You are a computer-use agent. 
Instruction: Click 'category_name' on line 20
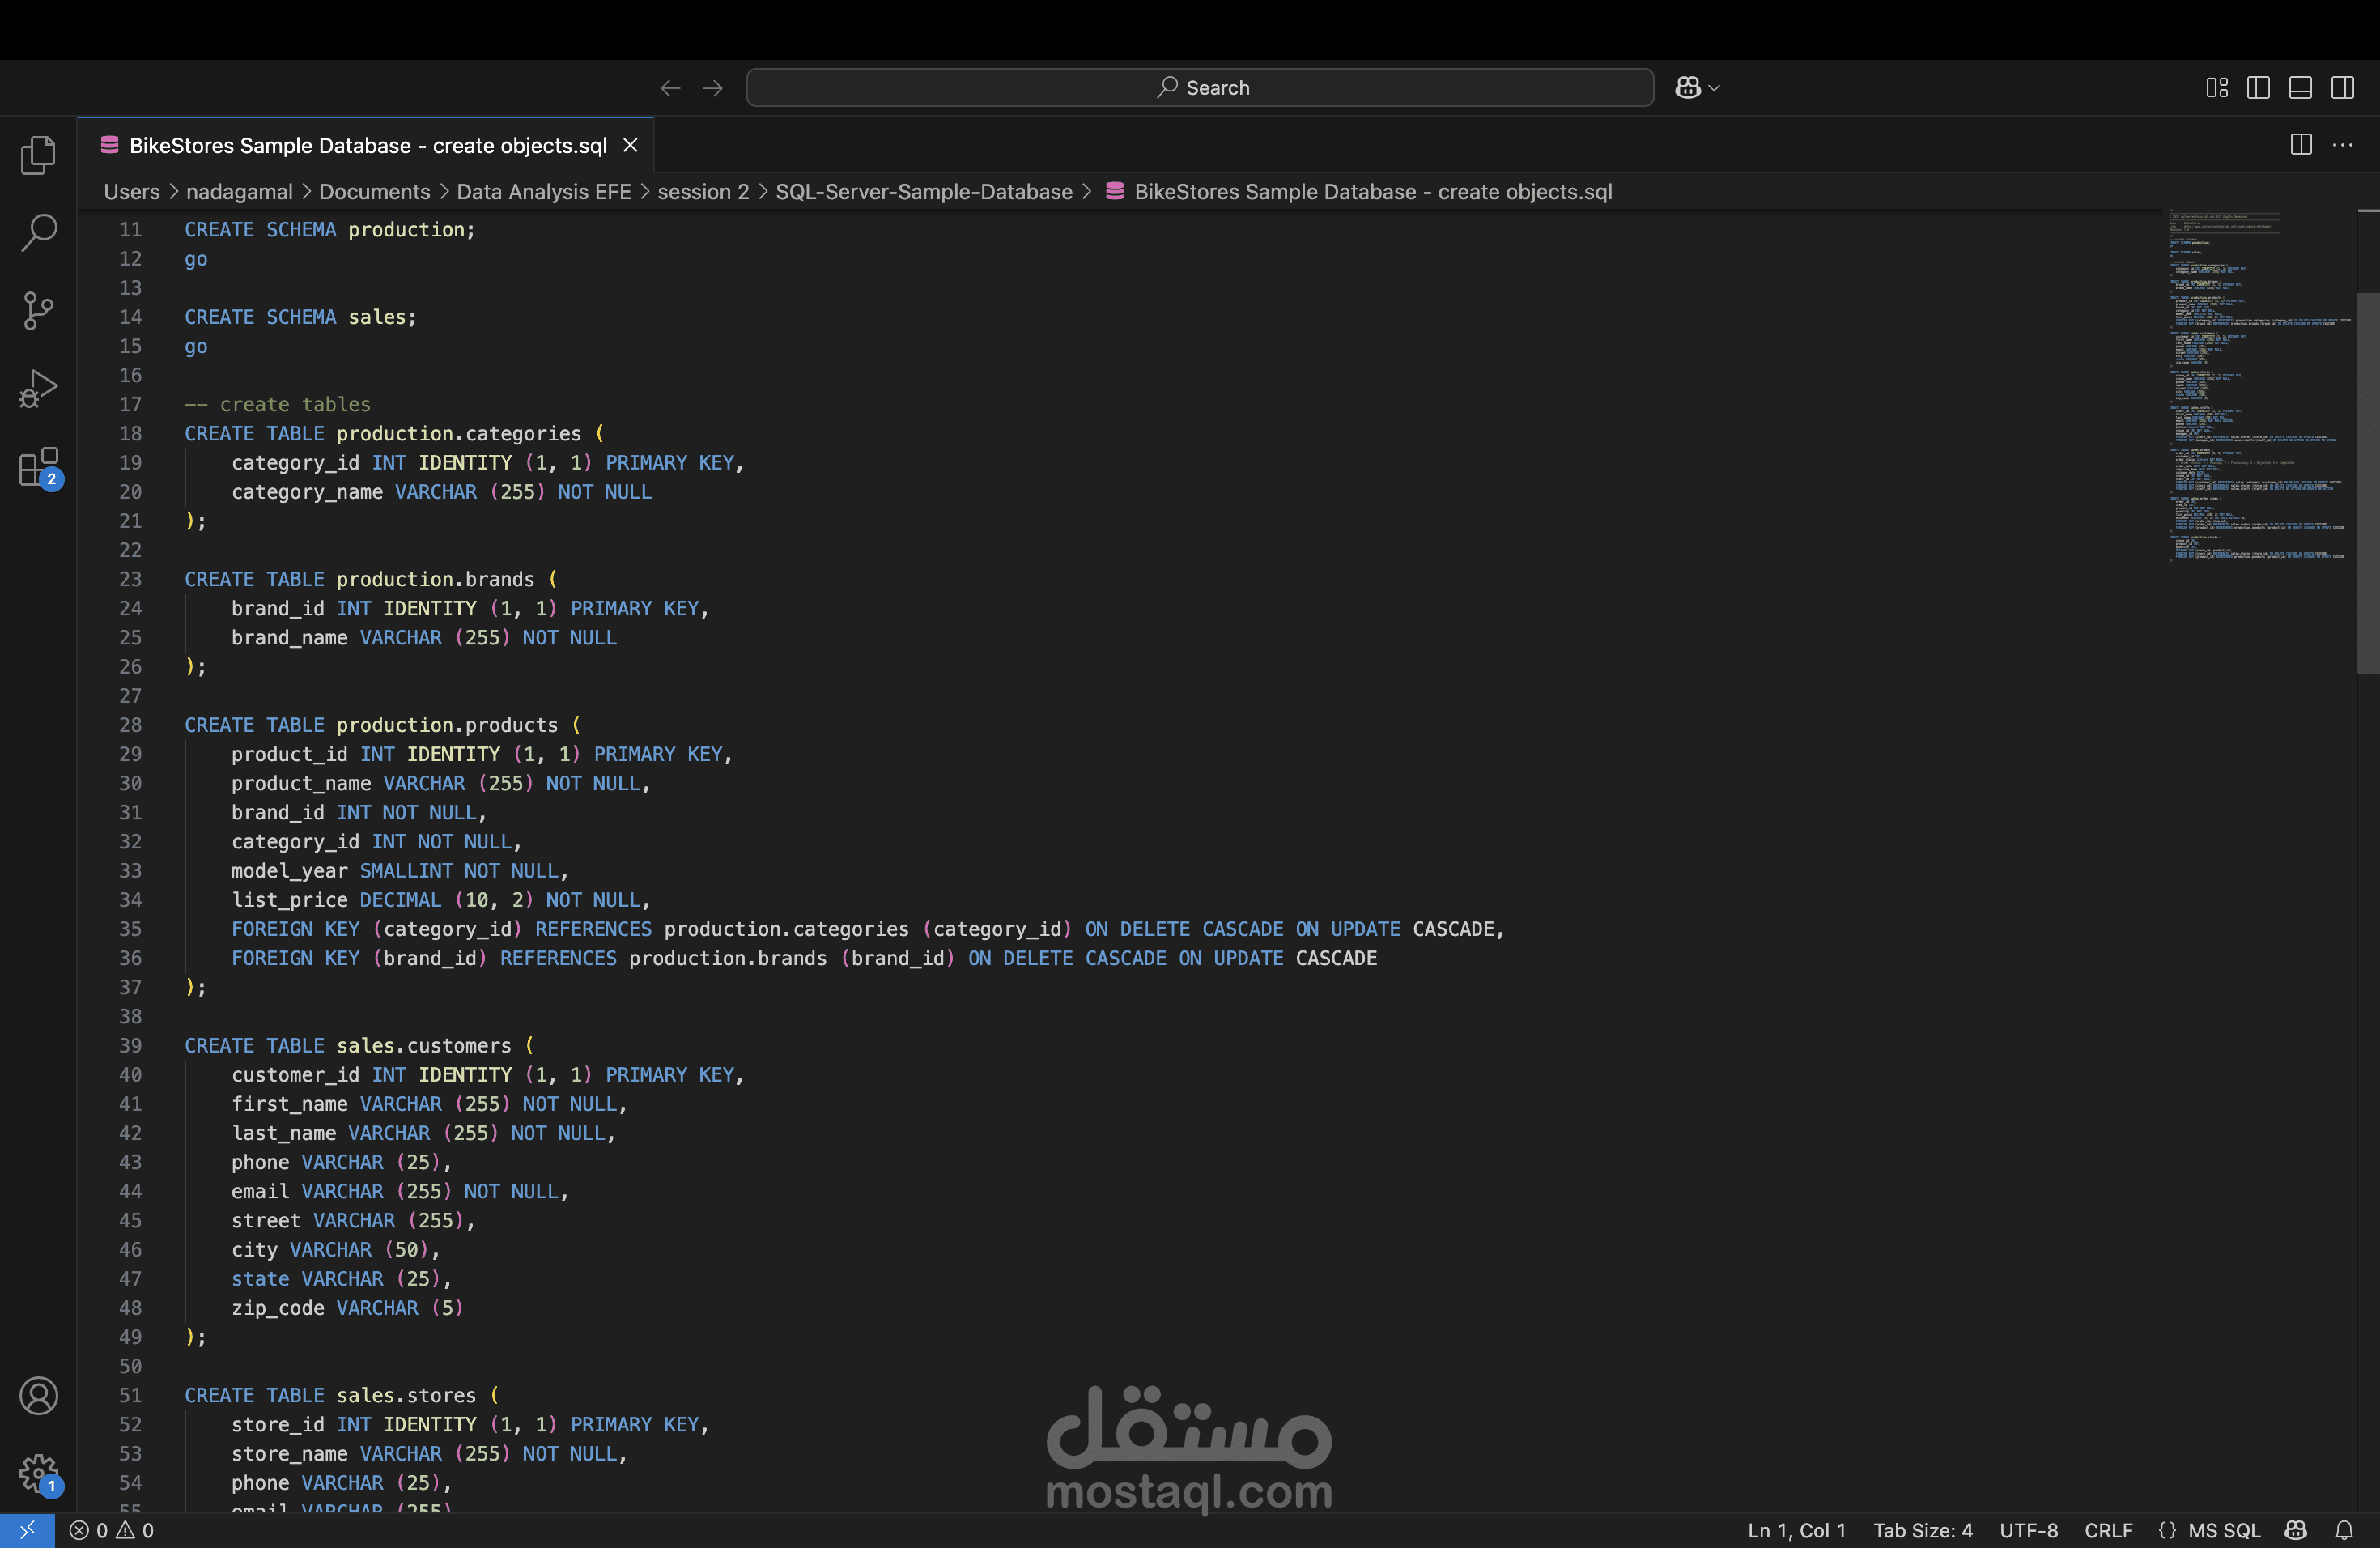pos(307,492)
